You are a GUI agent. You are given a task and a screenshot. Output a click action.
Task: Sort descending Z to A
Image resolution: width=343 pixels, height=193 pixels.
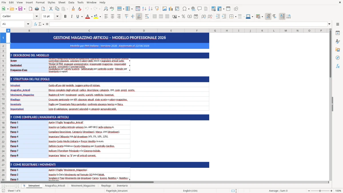point(150,9)
